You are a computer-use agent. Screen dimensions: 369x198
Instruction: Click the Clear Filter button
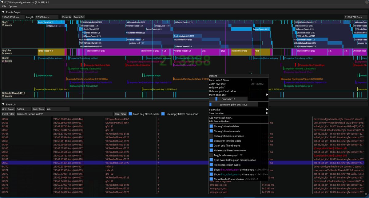pos(121,114)
